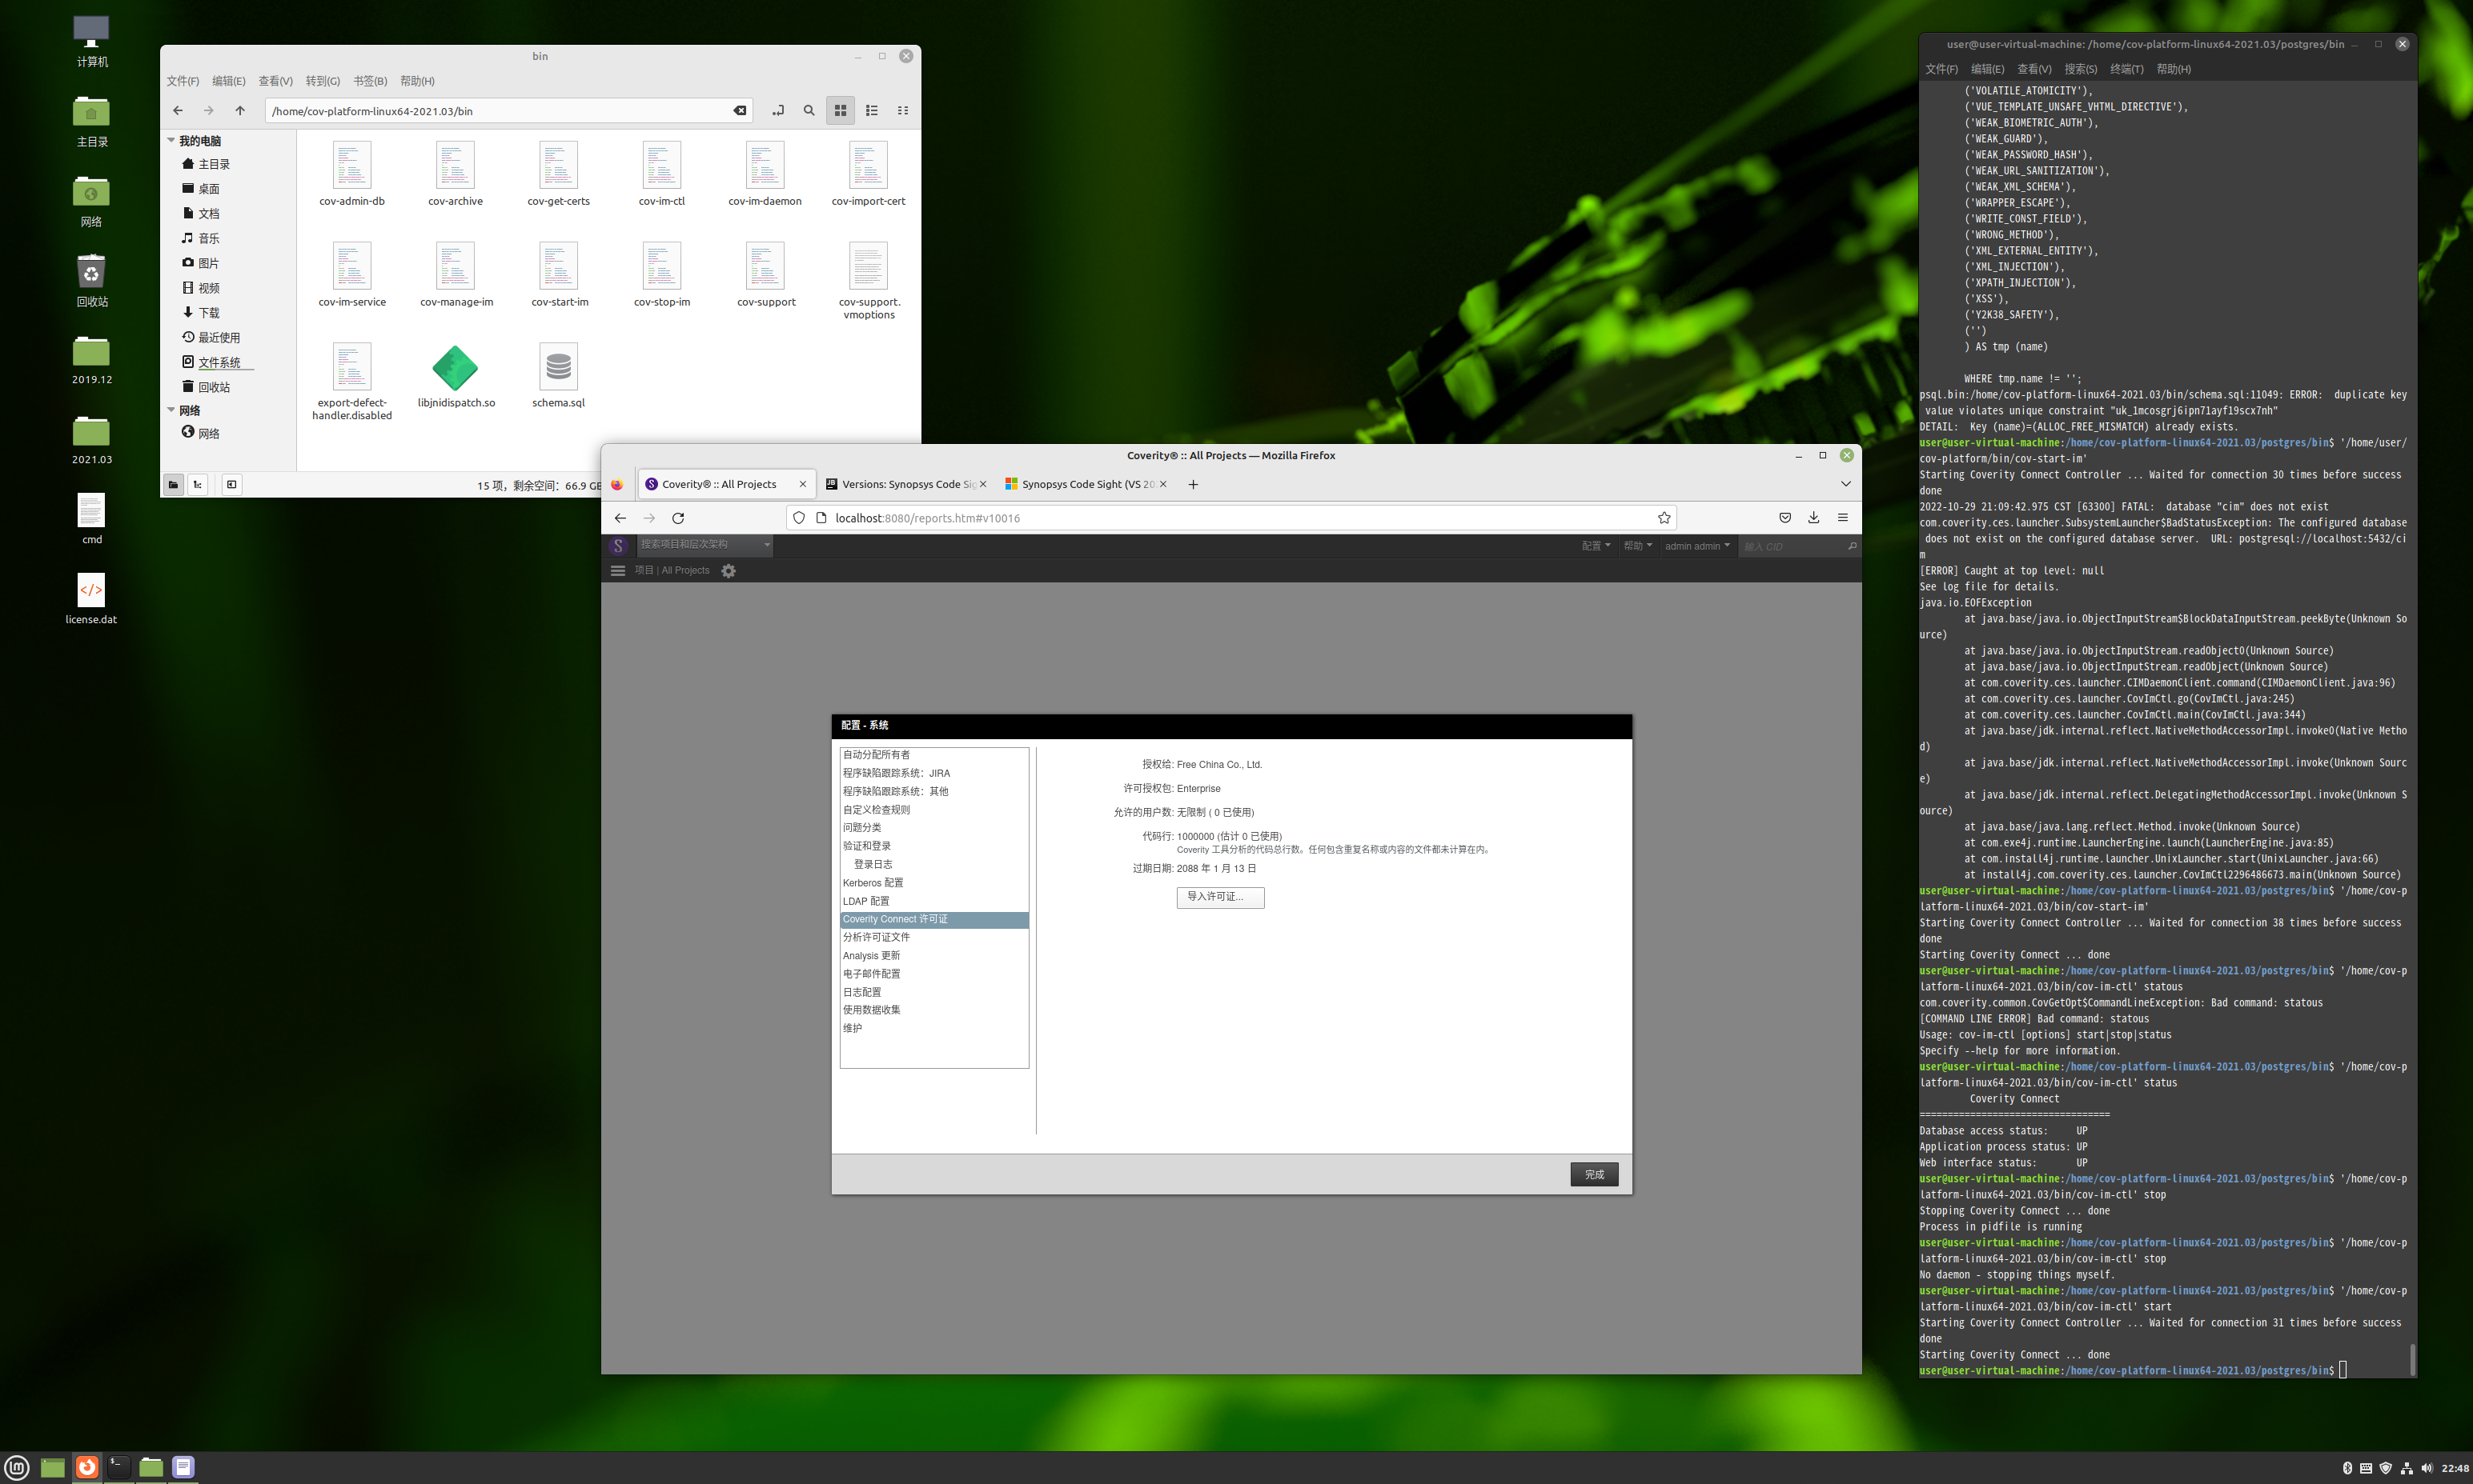Open project search dropdown arrow
This screenshot has height=1484, width=2473.
767,545
